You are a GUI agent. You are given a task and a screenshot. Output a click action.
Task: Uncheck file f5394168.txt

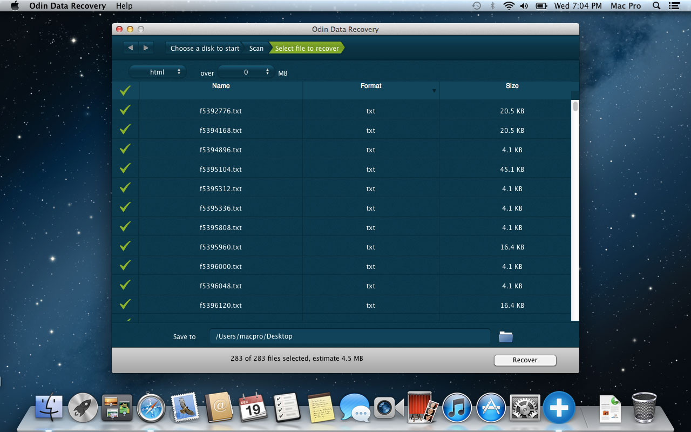(125, 130)
